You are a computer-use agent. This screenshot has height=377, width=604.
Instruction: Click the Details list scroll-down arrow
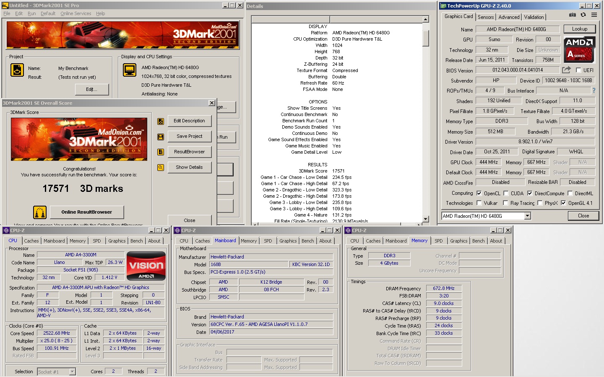426,219
